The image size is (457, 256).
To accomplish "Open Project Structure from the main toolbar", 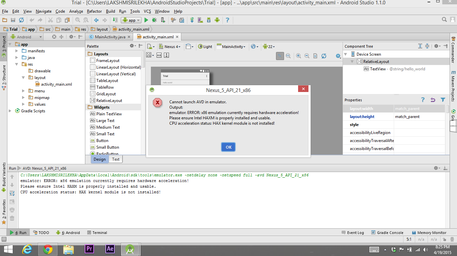I will coord(181,20).
